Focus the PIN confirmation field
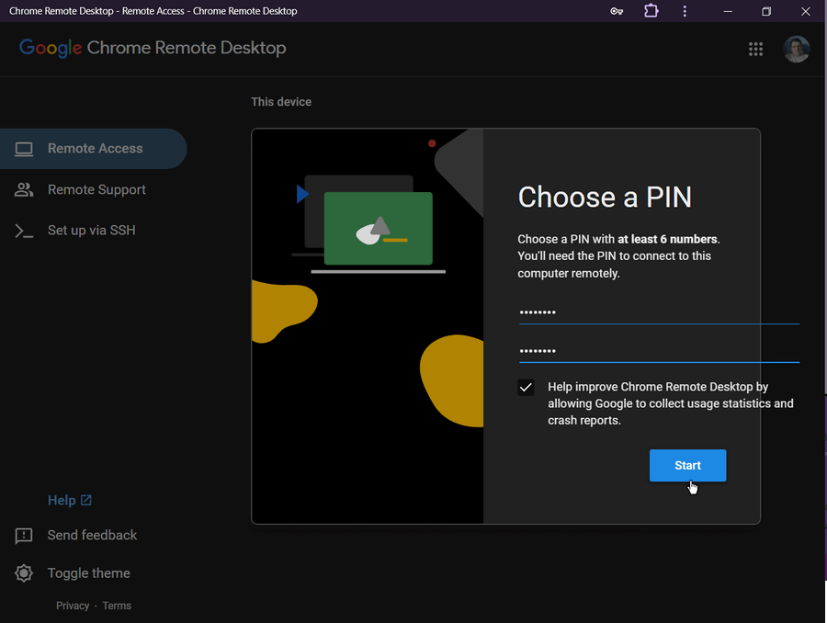Image resolution: width=827 pixels, height=623 pixels. 659,351
